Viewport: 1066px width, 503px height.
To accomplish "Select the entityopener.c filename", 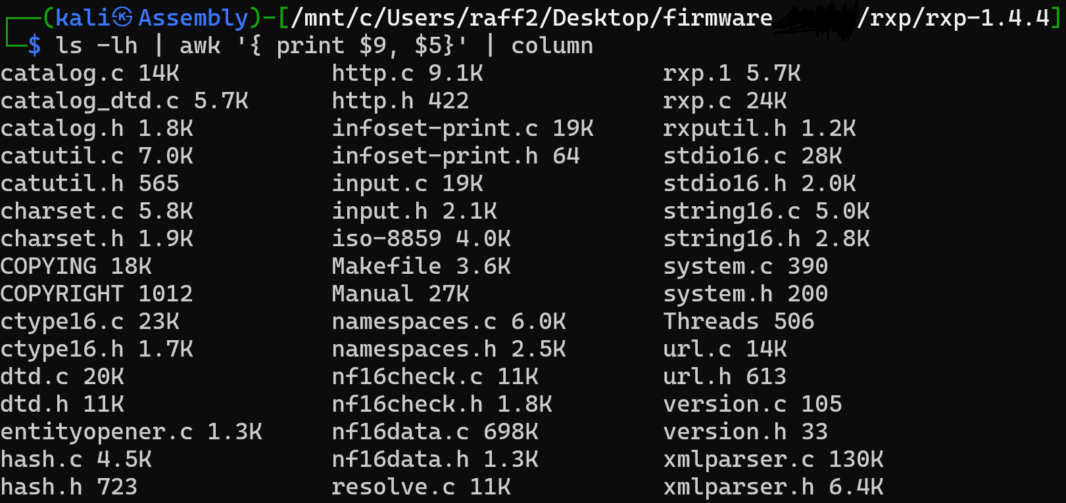I will (97, 432).
